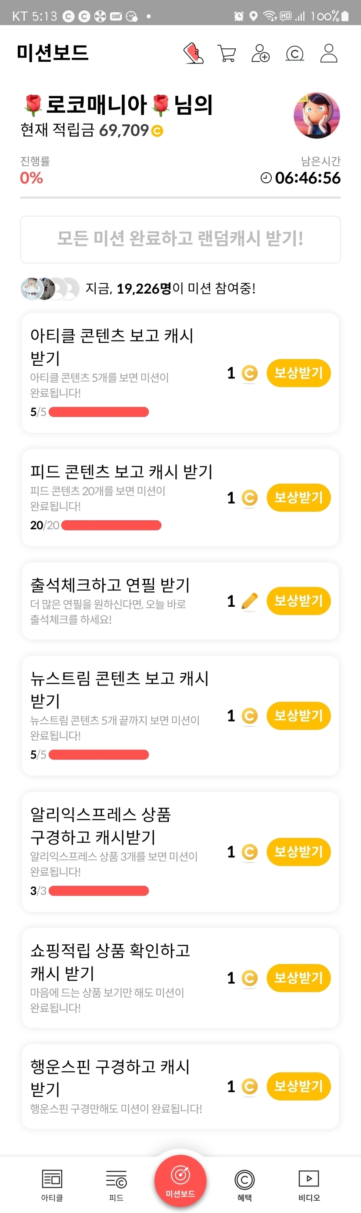This screenshot has width=361, height=1213.
Task: Tap the profile avatar picture
Action: 317,115
